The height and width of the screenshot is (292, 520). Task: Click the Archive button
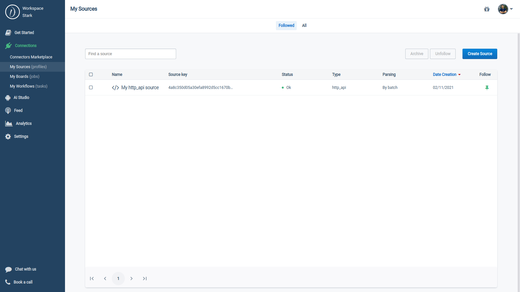click(417, 54)
